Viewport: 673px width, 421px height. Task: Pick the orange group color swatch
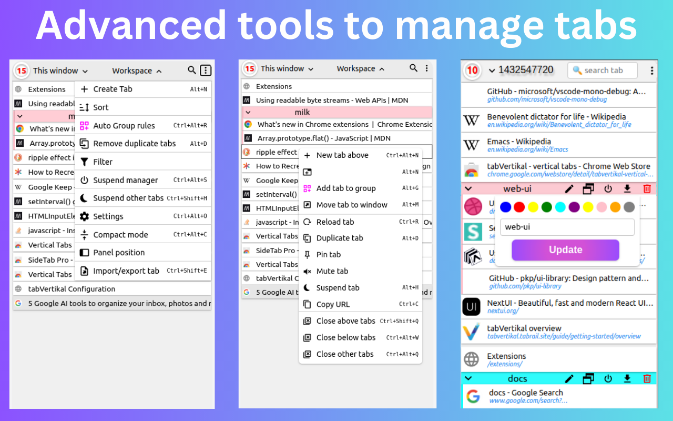[x=615, y=207]
